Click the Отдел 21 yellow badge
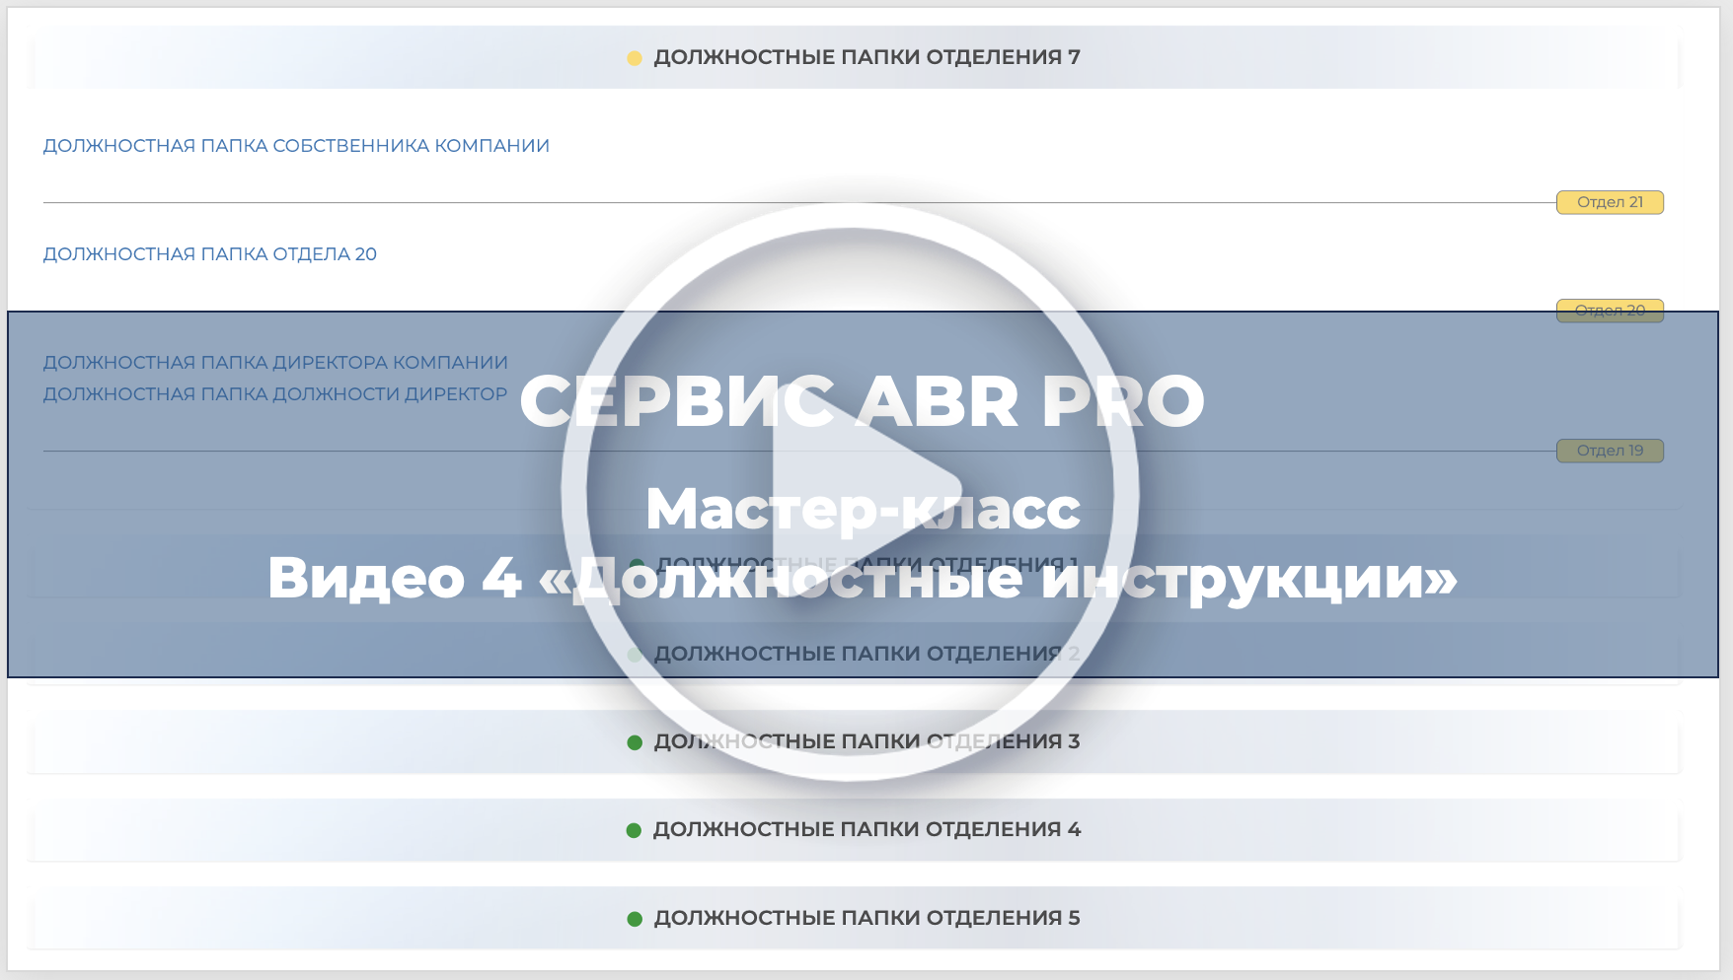The width and height of the screenshot is (1733, 980). 1610,202
